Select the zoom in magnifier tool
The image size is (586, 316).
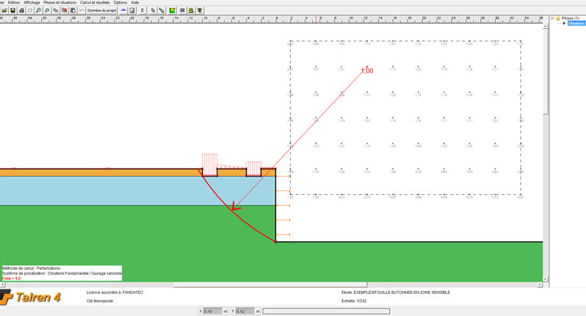[x=38, y=11]
